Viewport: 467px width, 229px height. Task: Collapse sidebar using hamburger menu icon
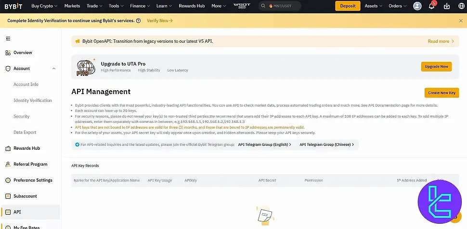click(8, 38)
